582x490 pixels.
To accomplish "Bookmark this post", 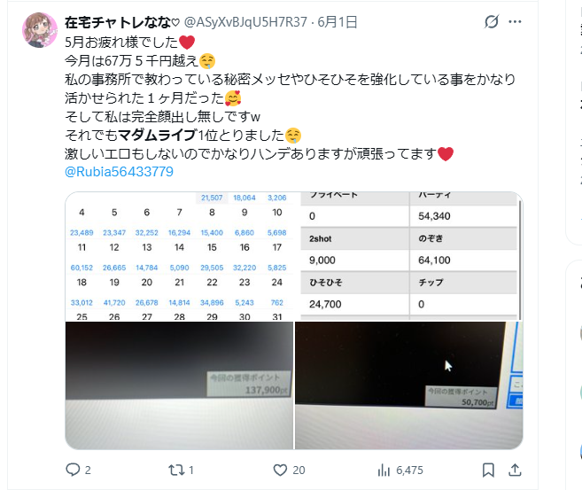I will tap(488, 470).
